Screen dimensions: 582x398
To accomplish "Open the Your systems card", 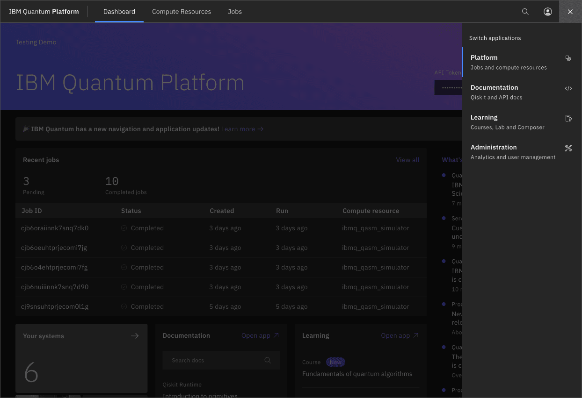I will tap(81, 358).
